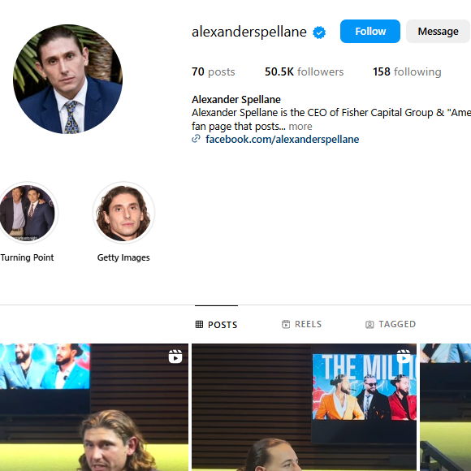This screenshot has width=471, height=471.
Task: Follow the alexanderspellane account
Action: pyautogui.click(x=370, y=31)
